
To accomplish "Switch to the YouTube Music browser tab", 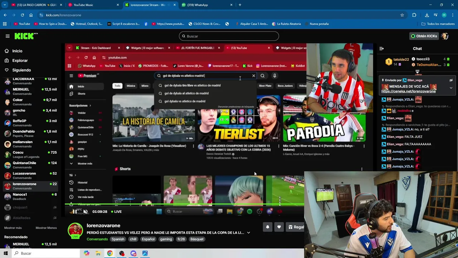I will [x=93, y=5].
